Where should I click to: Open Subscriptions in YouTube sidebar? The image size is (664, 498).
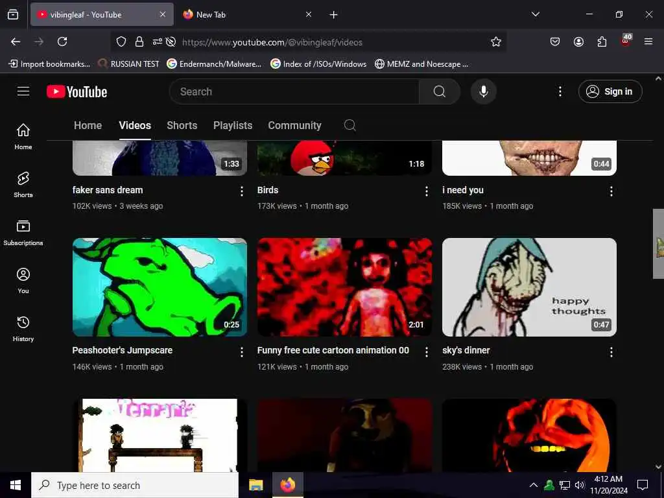point(23,233)
